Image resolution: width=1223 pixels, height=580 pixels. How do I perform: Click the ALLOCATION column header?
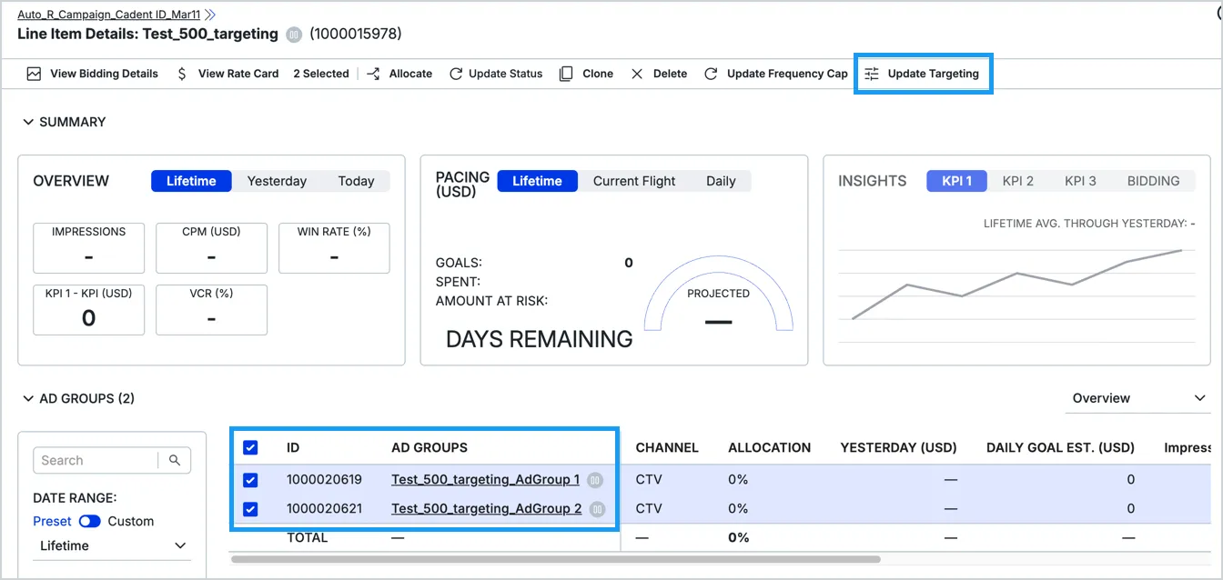click(769, 447)
